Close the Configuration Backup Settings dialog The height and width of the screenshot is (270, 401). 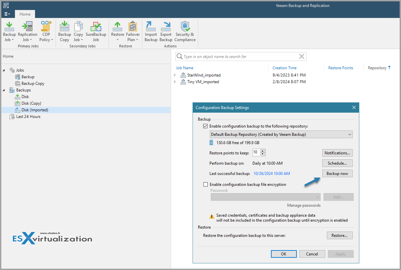(x=354, y=108)
